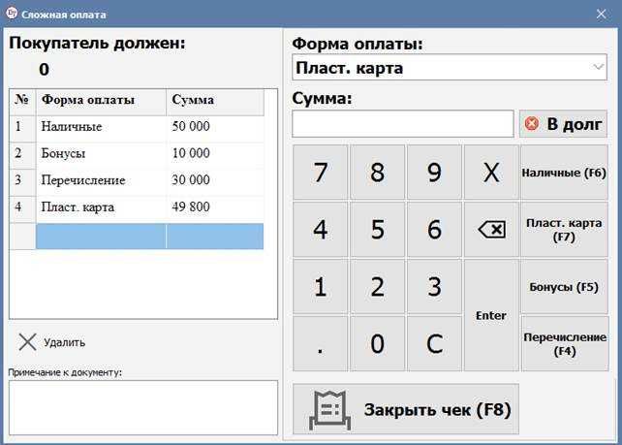622x445 pixels.
Task: Tap keypad digit 4
Action: (x=320, y=229)
